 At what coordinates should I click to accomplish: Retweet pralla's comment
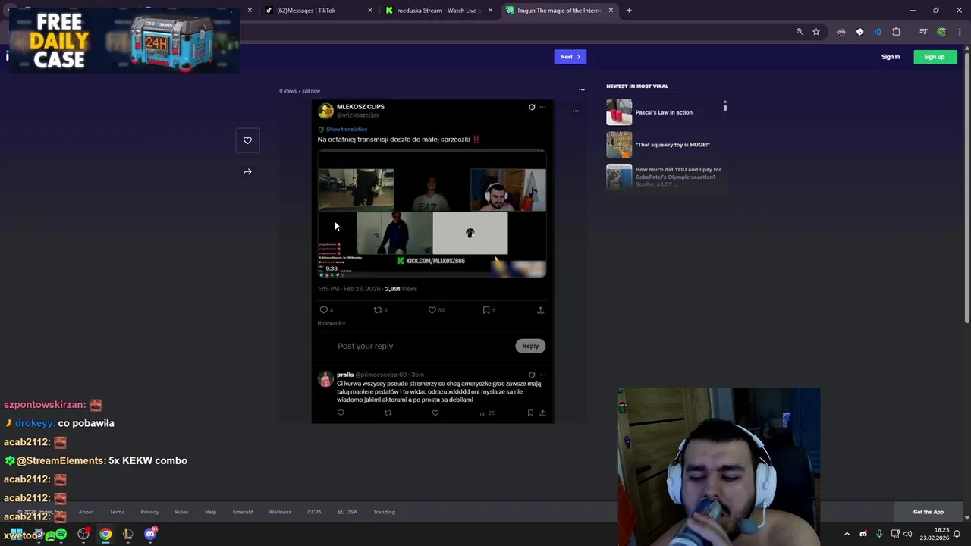point(388,413)
